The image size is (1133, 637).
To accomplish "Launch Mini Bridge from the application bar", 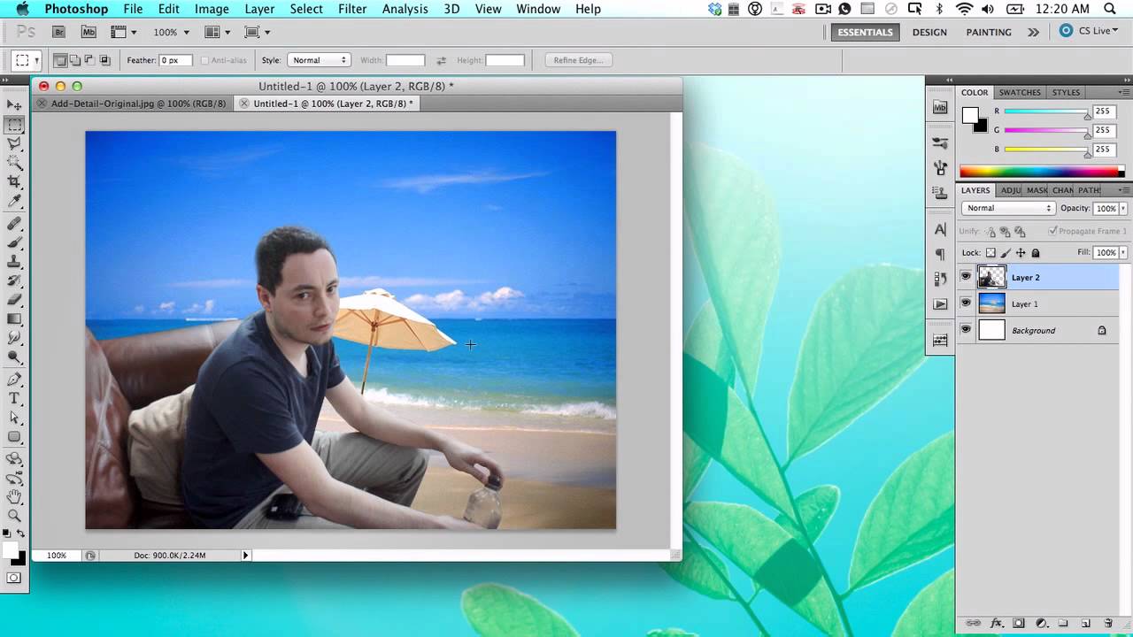I will (x=89, y=32).
